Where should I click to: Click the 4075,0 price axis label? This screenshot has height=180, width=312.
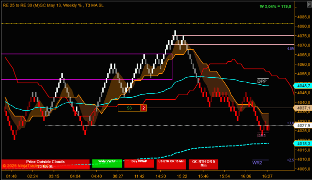point(304,36)
